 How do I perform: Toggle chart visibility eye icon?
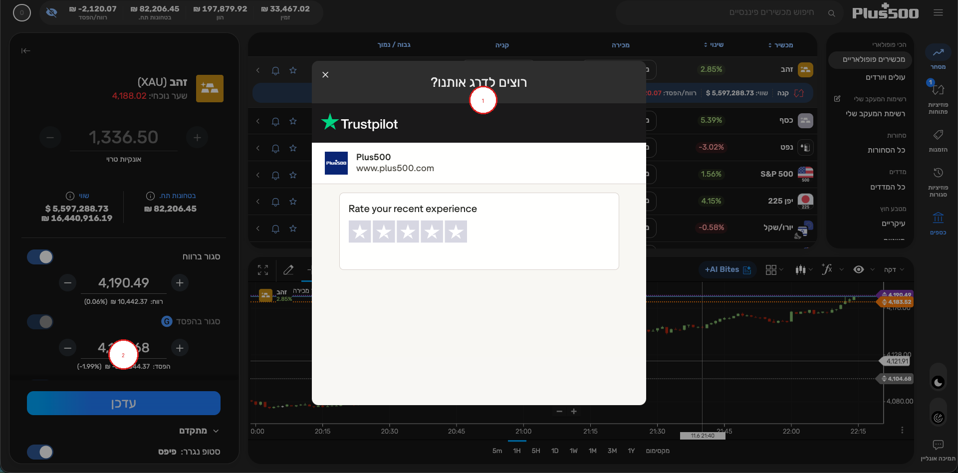coord(859,269)
